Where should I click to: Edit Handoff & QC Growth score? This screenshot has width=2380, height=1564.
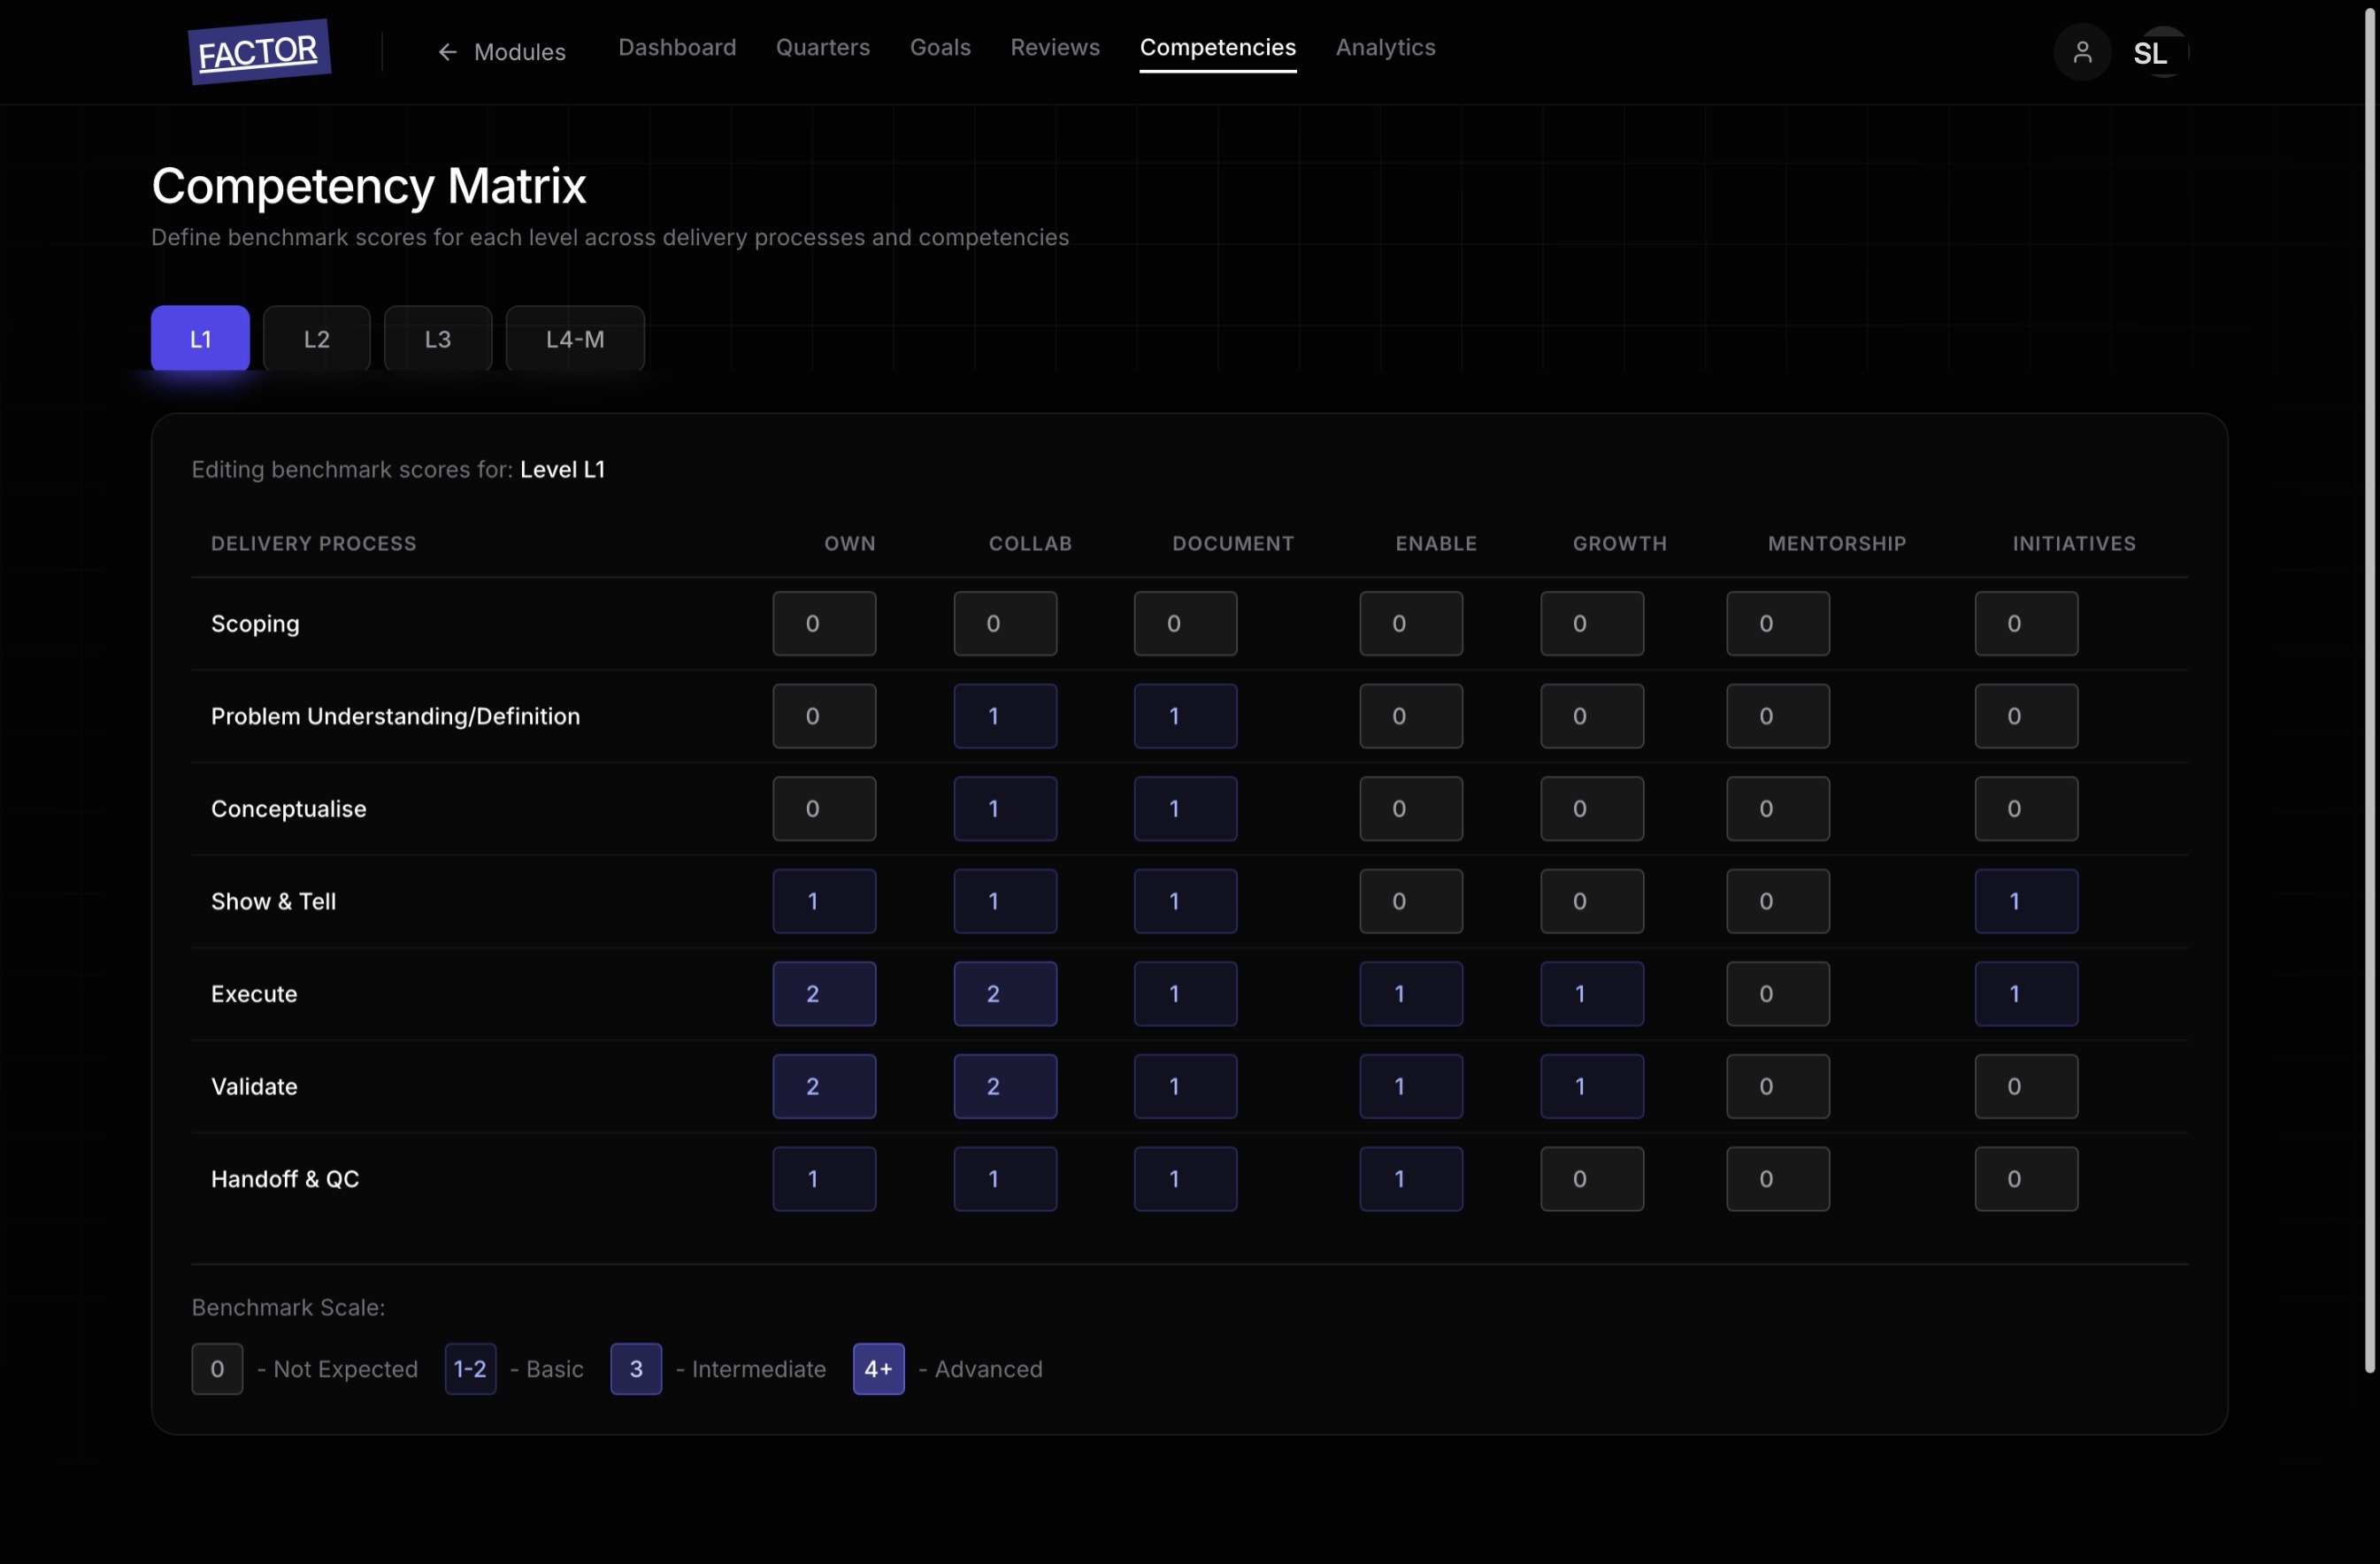[x=1592, y=1179]
